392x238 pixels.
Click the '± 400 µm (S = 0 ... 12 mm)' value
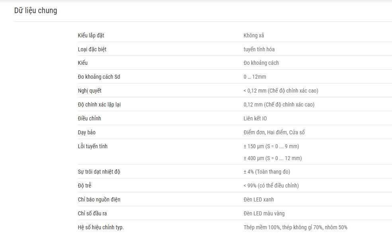click(x=272, y=158)
